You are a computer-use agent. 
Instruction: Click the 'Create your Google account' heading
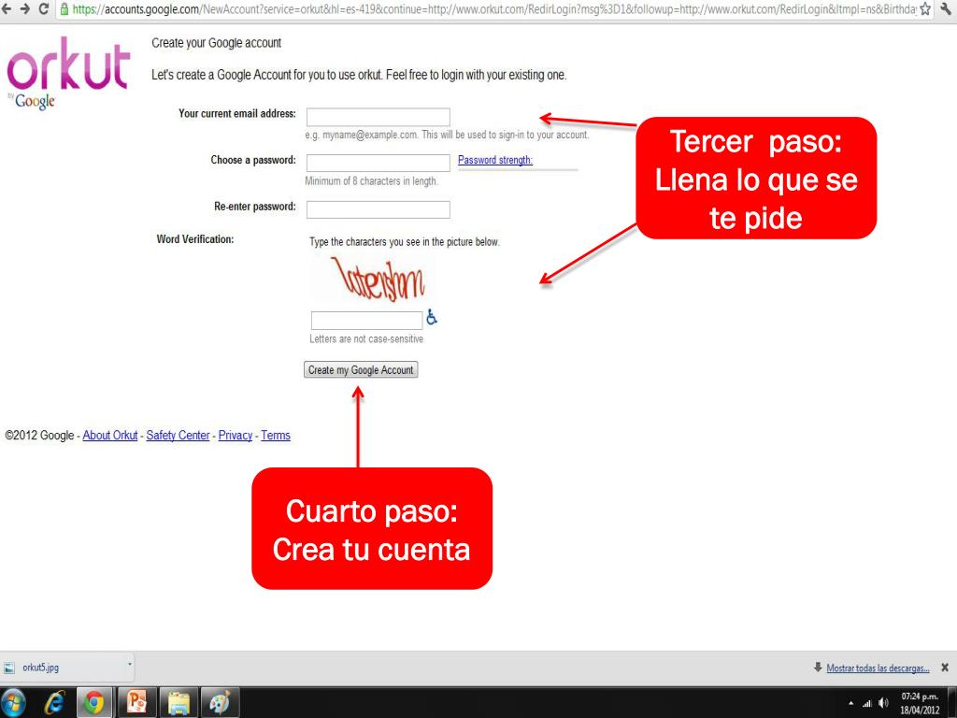pyautogui.click(x=216, y=43)
